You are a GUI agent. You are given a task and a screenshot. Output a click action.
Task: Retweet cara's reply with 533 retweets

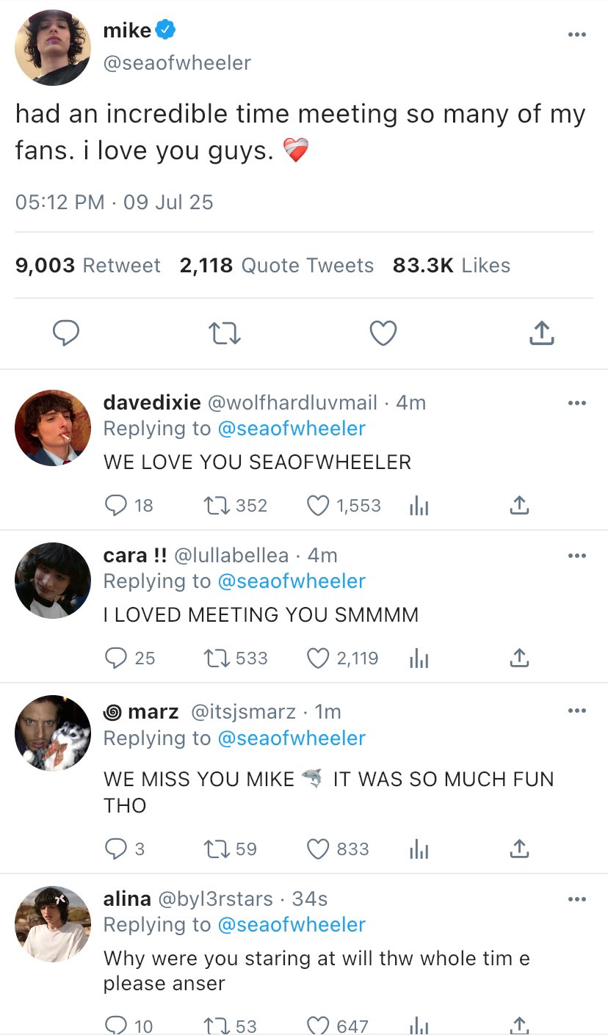[219, 658]
